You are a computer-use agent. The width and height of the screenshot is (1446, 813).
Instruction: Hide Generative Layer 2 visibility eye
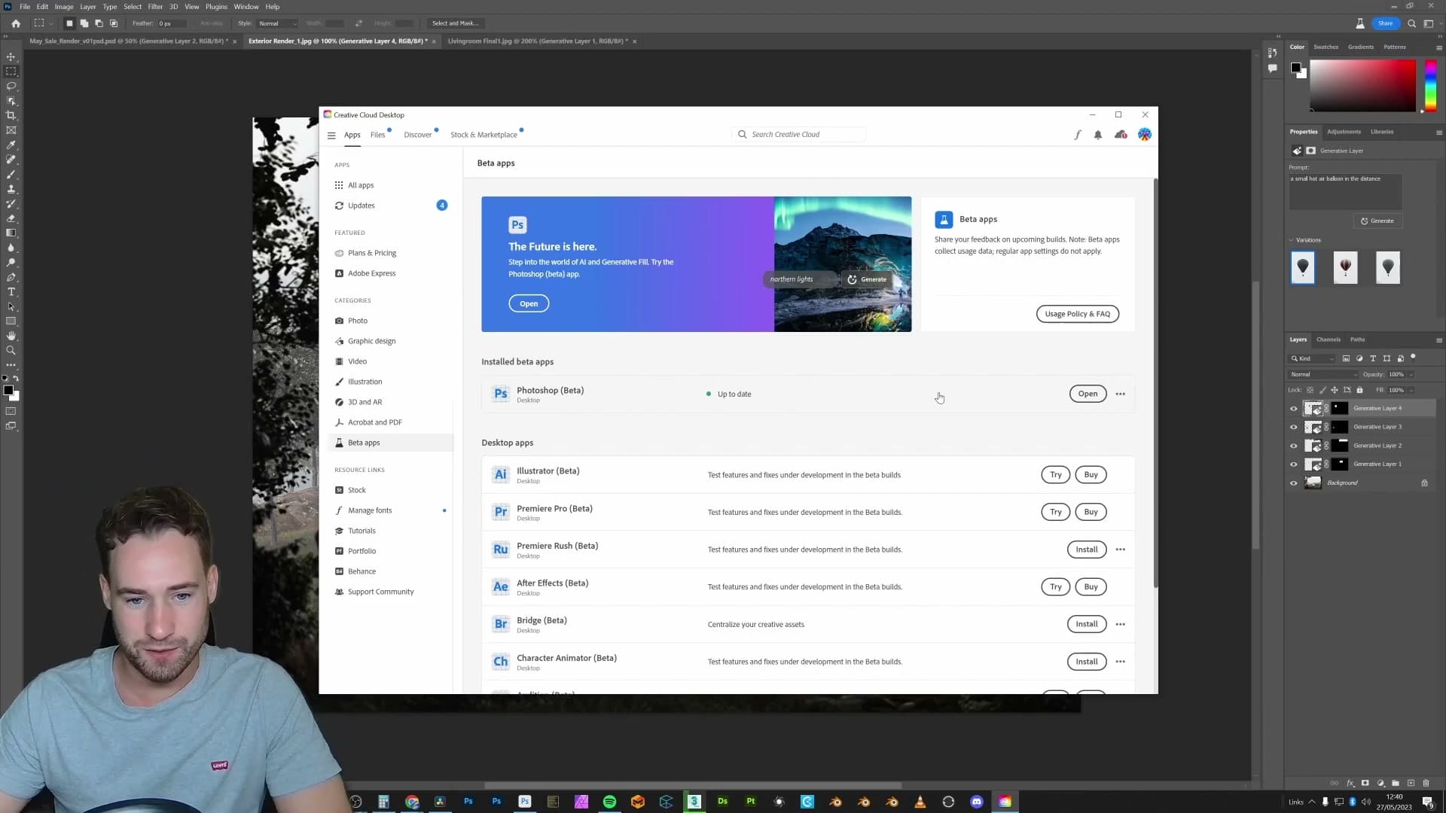(1294, 446)
